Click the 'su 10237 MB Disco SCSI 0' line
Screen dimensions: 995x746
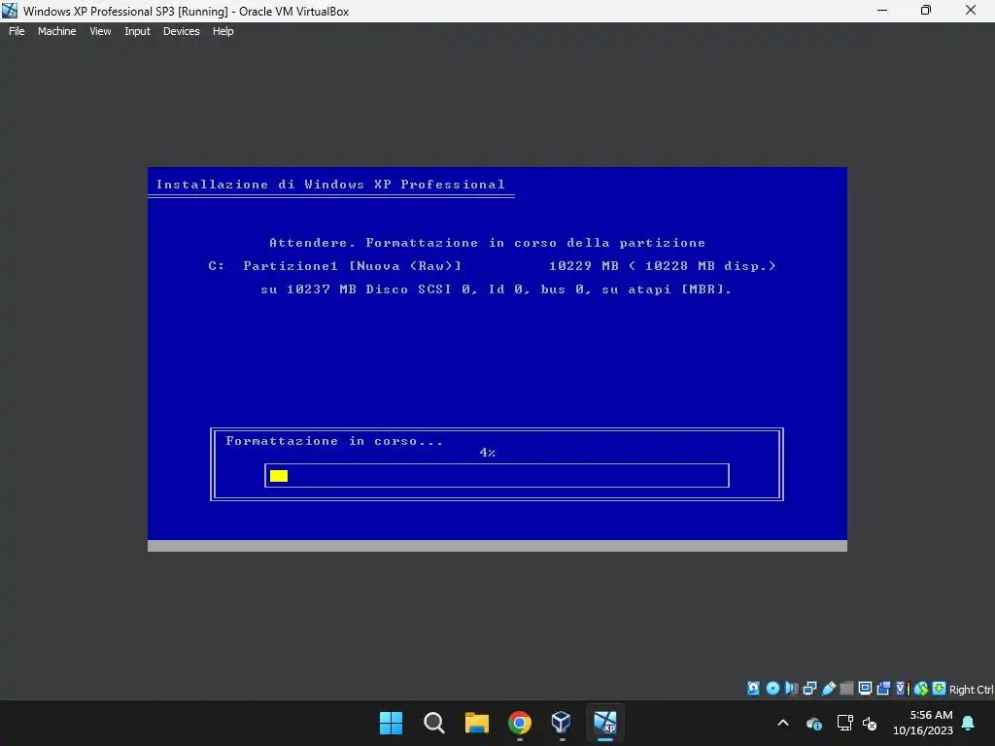pyautogui.click(x=497, y=289)
